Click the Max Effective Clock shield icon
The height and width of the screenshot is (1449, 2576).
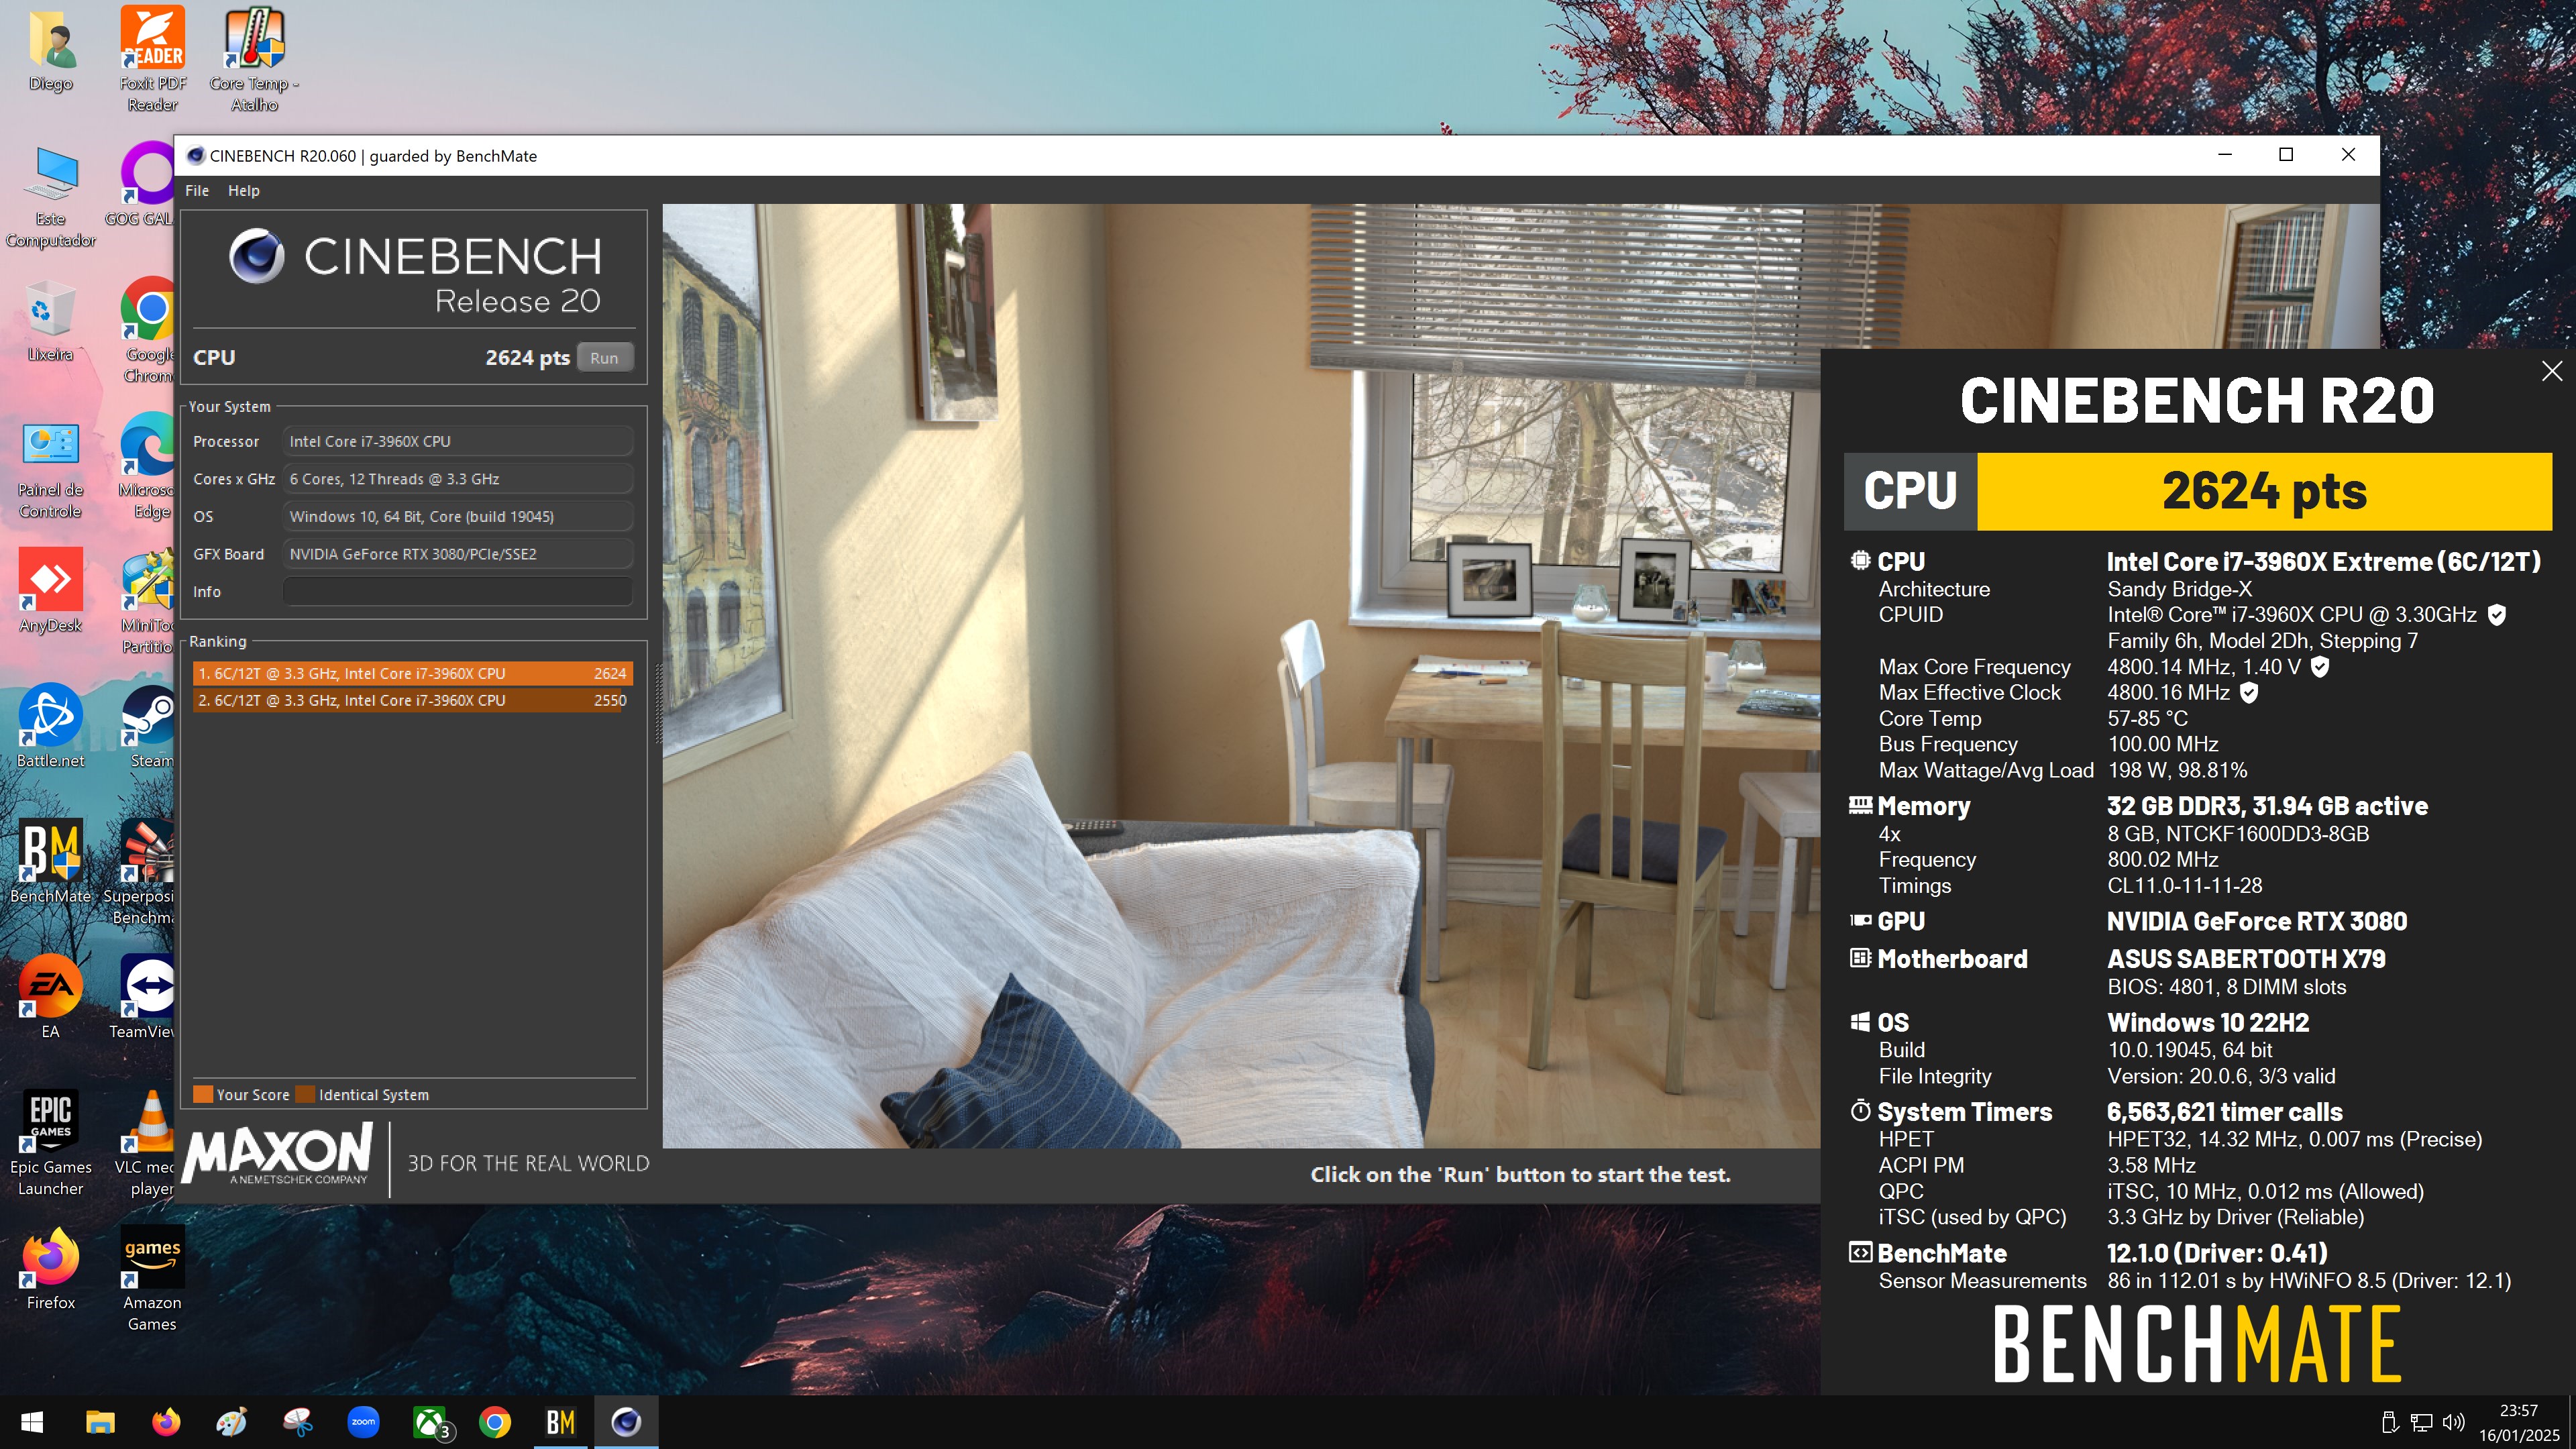pos(2248,692)
